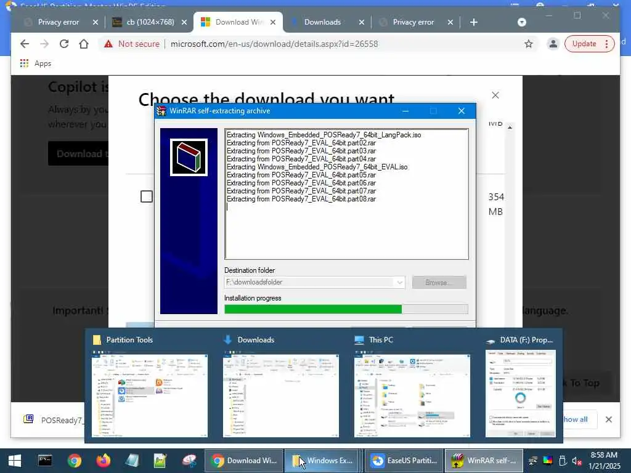
Task: Click the Not secure warning indicator
Action: pos(132,44)
